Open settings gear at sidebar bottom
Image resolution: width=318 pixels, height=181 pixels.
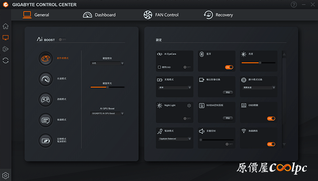[6, 175]
